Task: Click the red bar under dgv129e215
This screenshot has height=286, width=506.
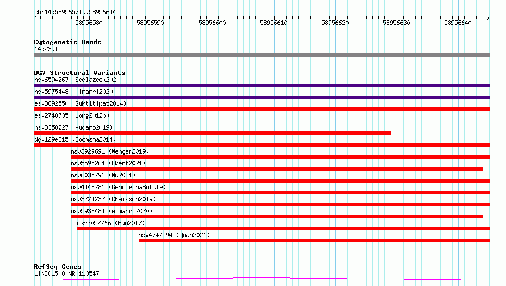Action: pyautogui.click(x=262, y=145)
